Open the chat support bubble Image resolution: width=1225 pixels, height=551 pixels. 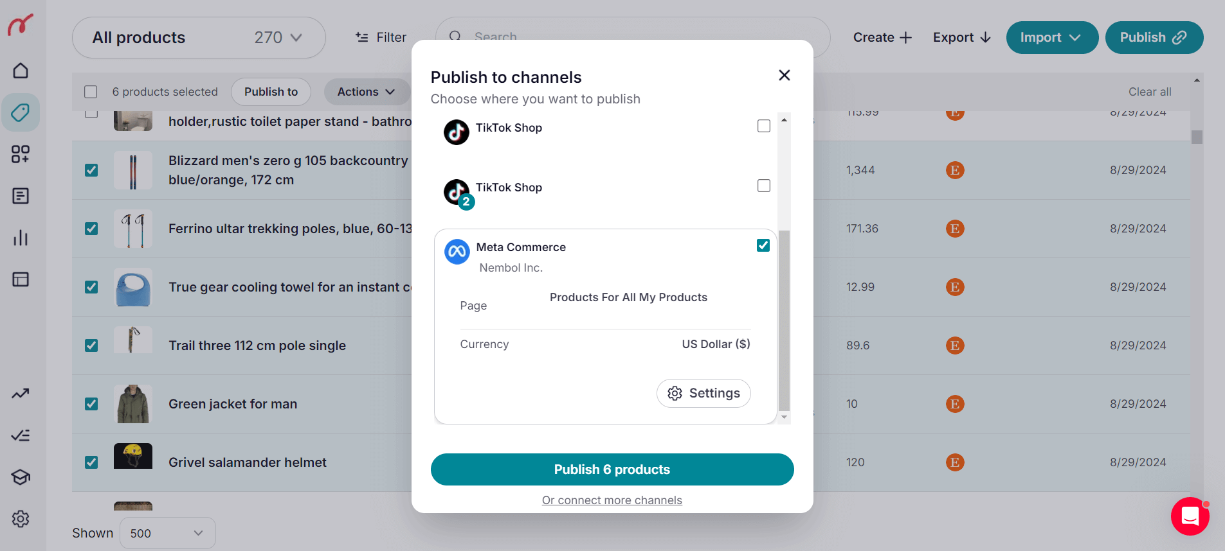click(x=1190, y=516)
